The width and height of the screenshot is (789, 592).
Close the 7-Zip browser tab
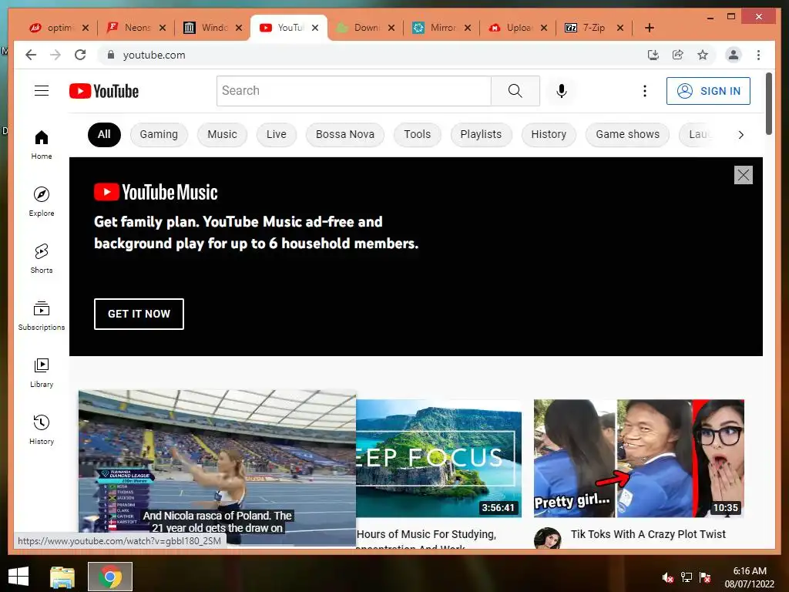(x=620, y=28)
